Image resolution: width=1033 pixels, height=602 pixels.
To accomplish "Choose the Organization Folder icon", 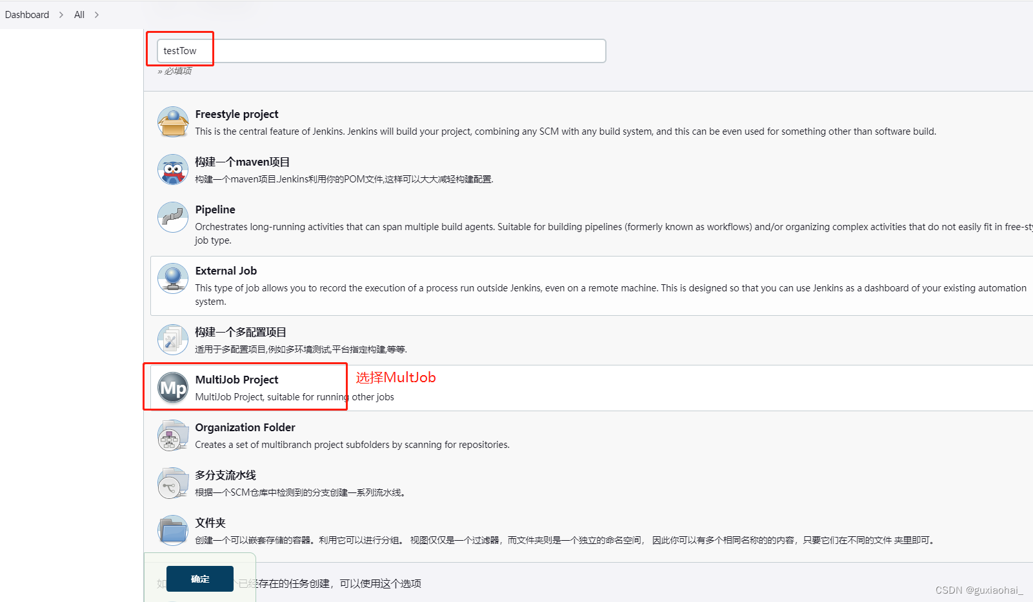I will click(x=173, y=435).
